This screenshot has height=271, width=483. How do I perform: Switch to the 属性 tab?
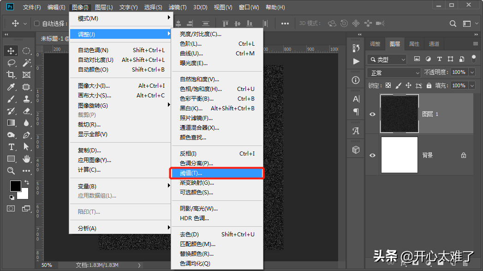tap(414, 44)
